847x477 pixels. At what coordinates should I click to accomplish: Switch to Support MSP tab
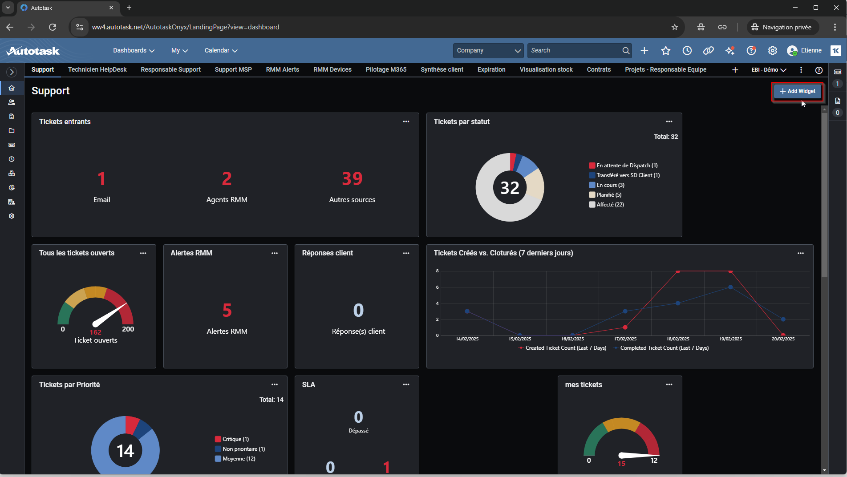(233, 70)
